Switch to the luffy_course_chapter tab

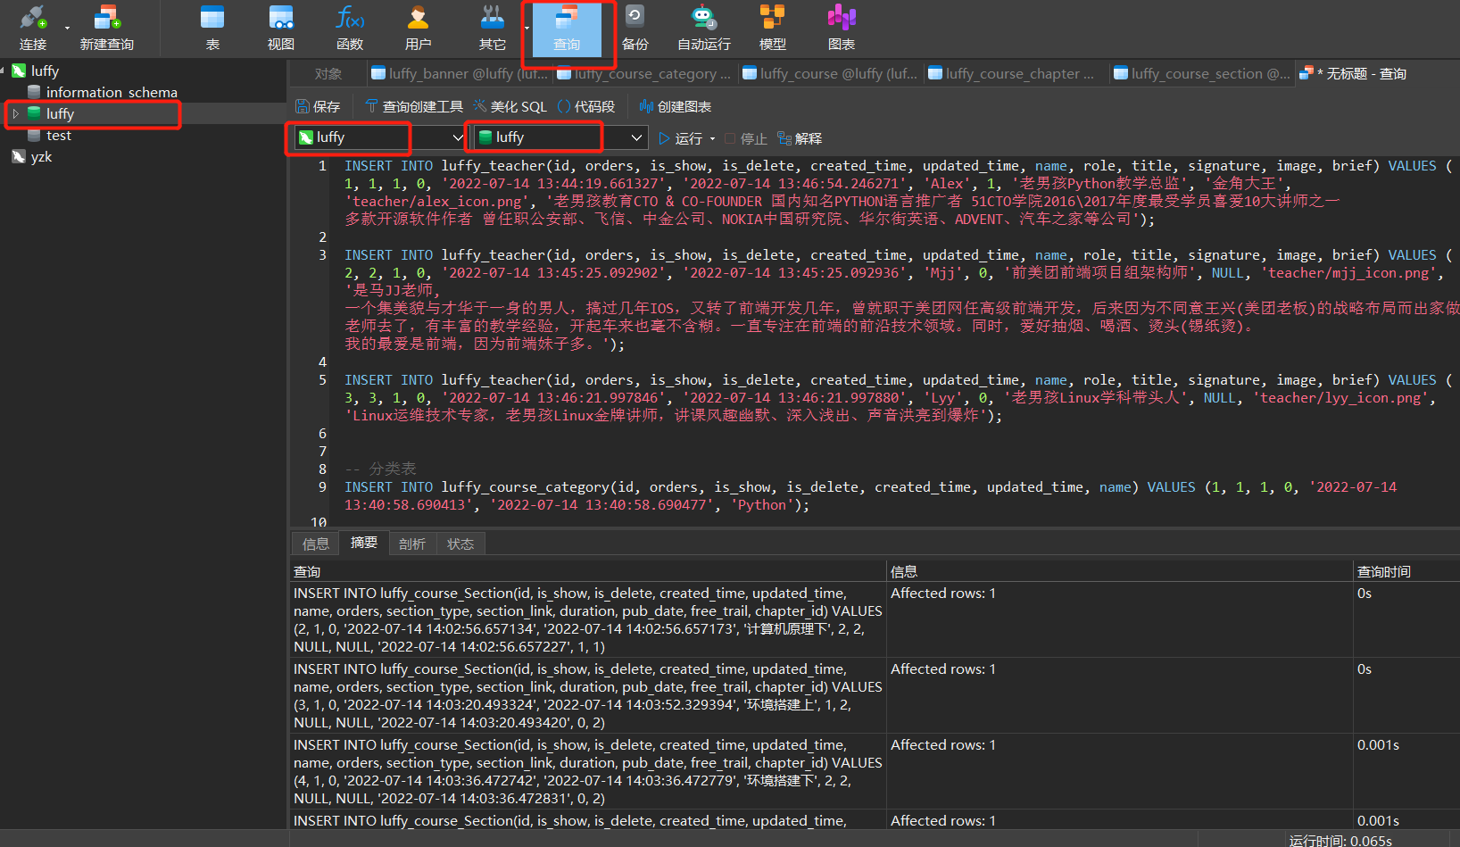click(x=1016, y=73)
